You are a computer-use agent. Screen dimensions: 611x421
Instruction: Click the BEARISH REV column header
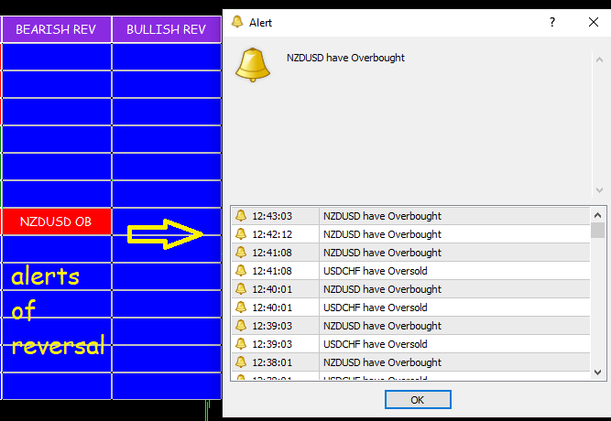(56, 29)
